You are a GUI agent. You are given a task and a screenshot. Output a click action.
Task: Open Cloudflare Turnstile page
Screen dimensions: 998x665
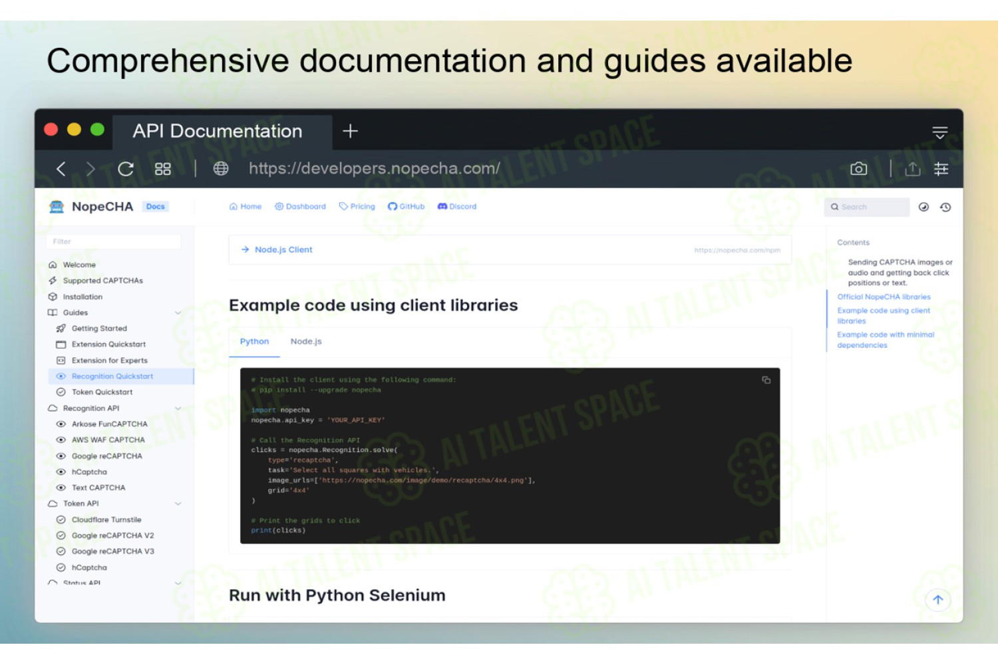tap(106, 520)
